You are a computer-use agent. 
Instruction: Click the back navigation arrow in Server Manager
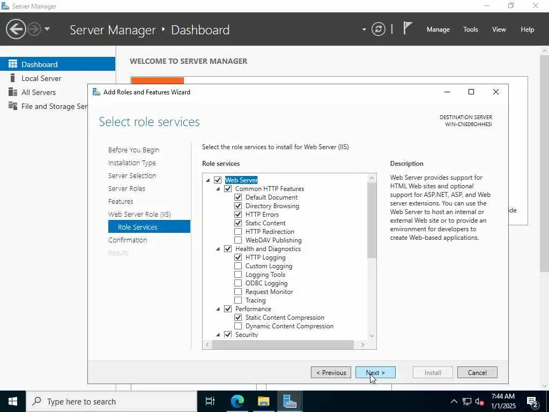[16, 29]
